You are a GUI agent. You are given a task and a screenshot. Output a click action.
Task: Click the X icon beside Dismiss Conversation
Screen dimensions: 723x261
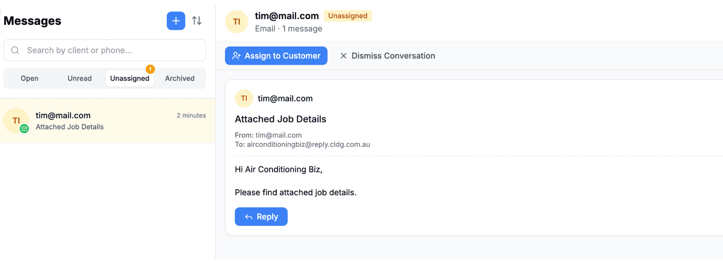point(343,56)
